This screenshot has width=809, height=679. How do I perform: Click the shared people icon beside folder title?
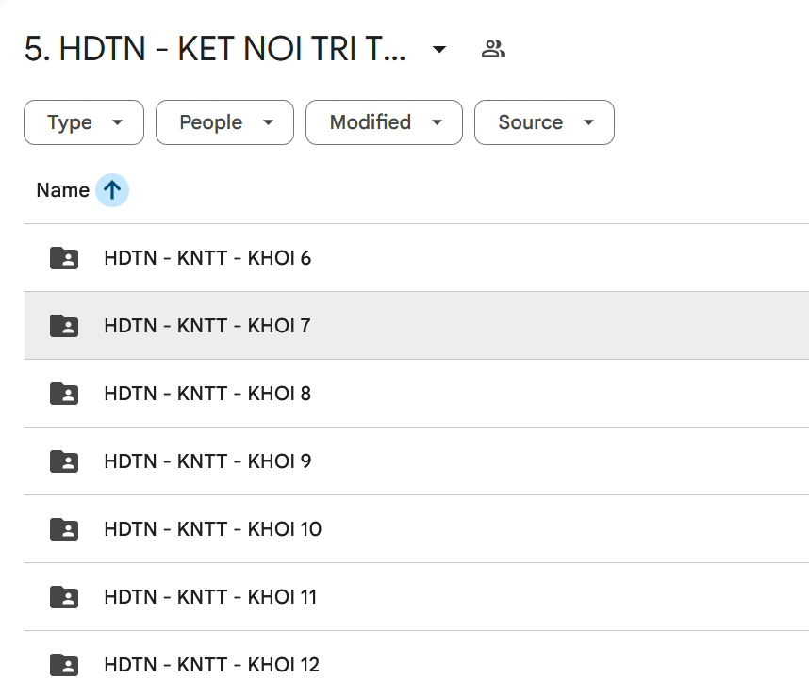click(493, 50)
